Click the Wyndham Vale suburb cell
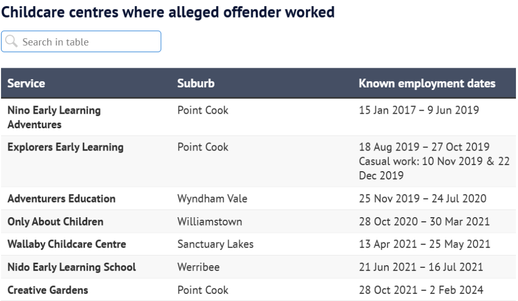Image resolution: width=518 pixels, height=301 pixels. [x=212, y=199]
